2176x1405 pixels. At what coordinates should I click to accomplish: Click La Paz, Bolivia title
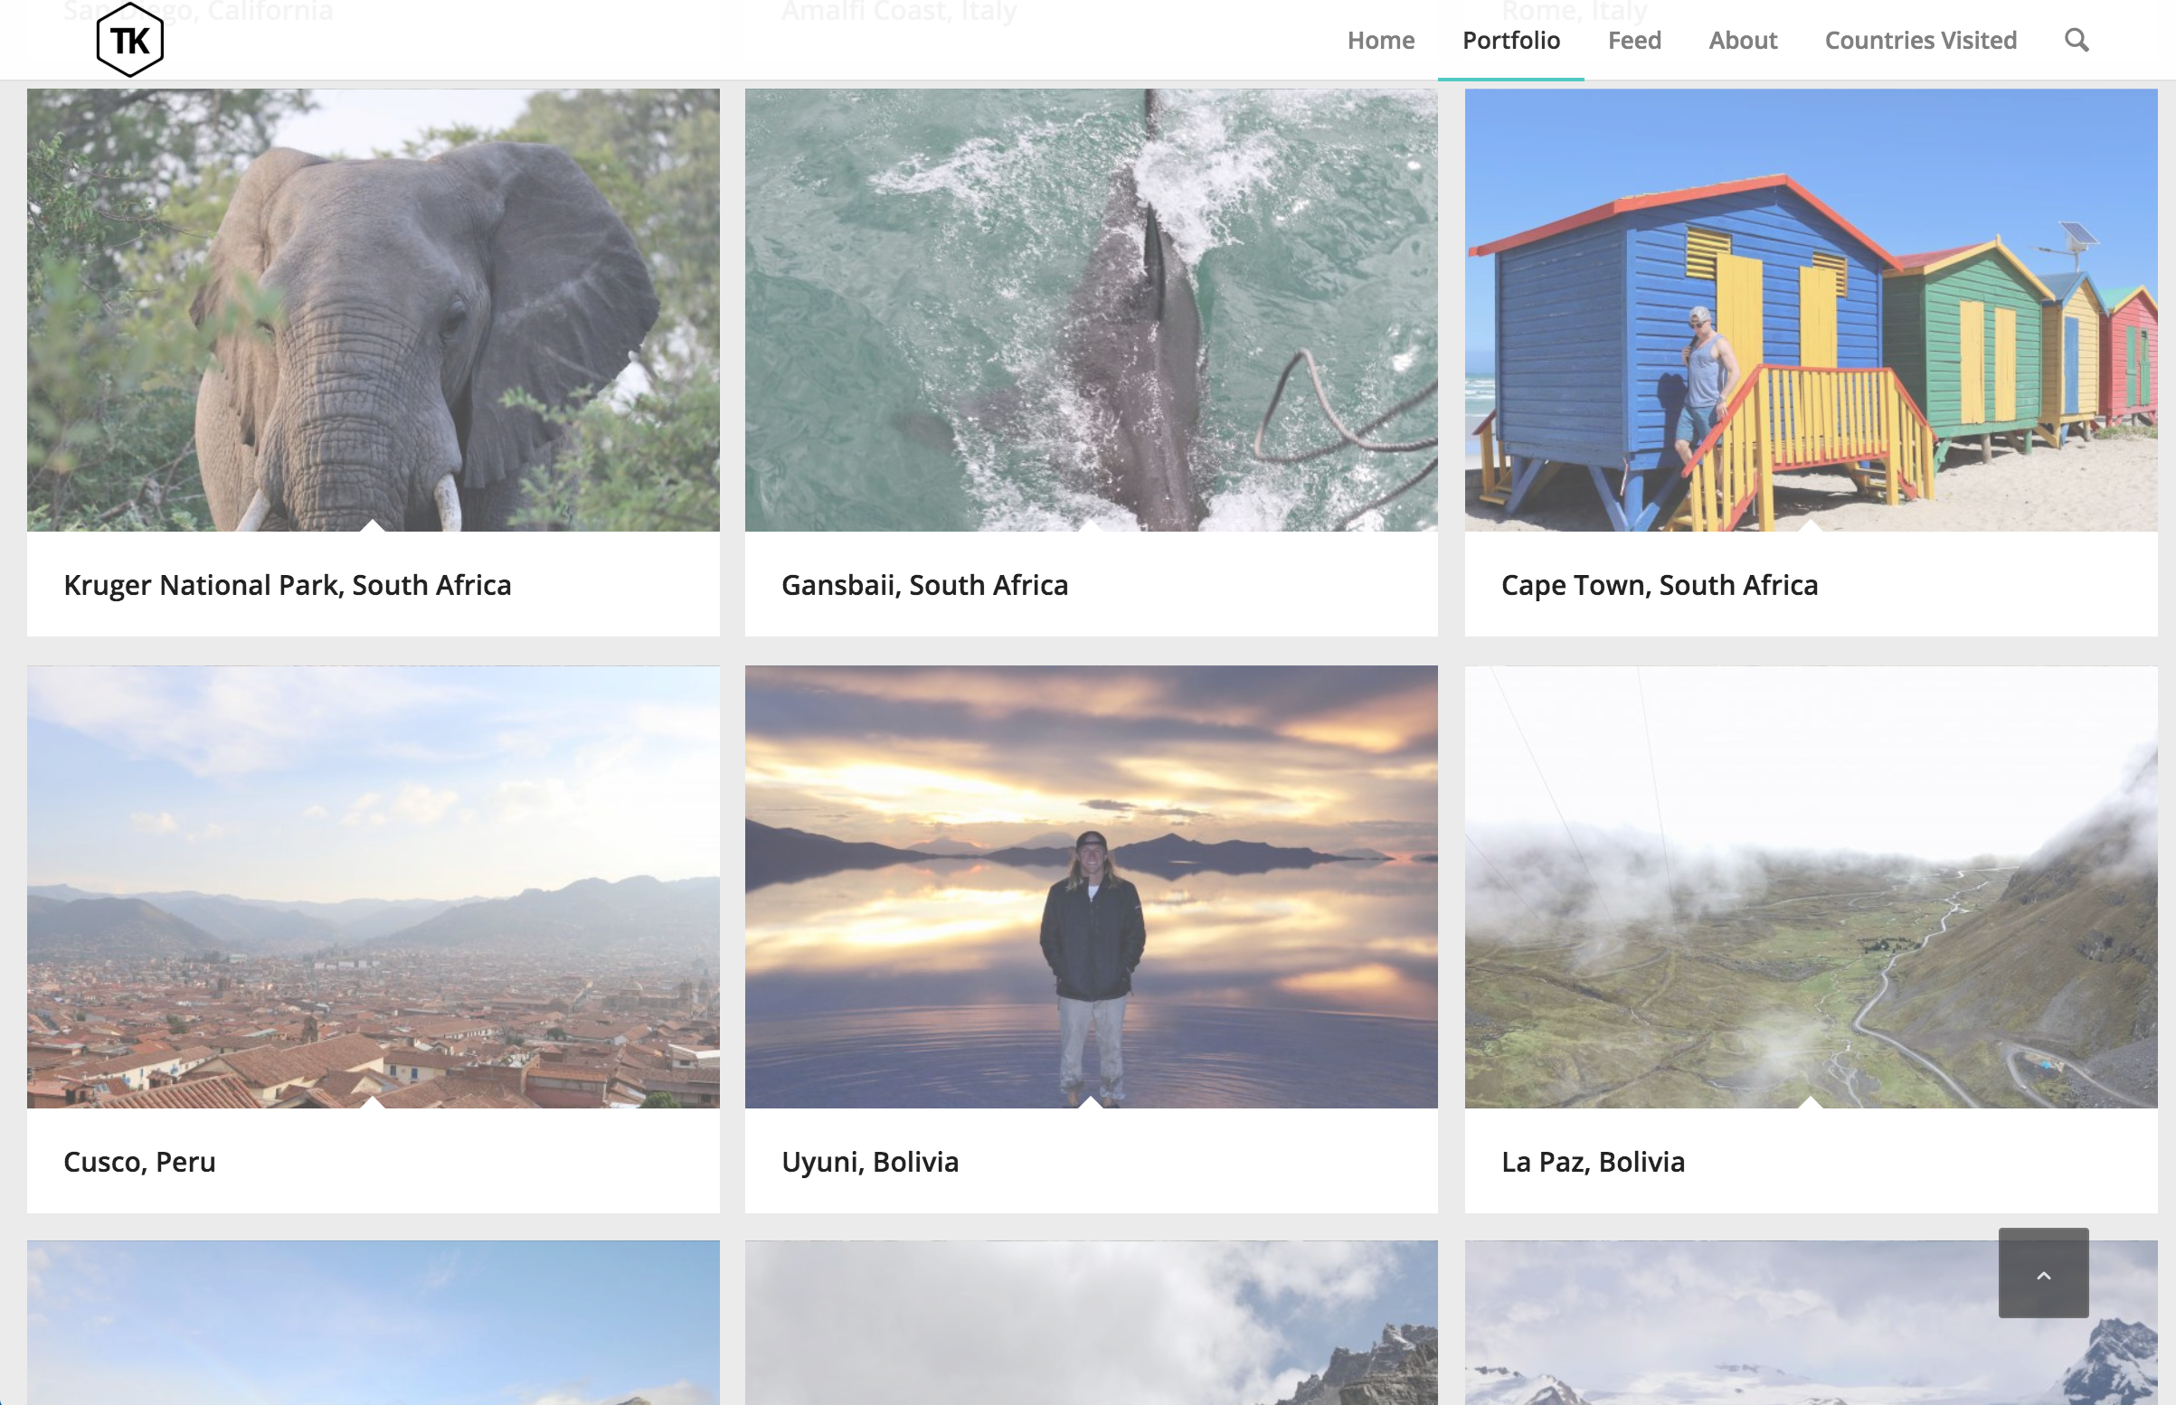tap(1593, 1162)
